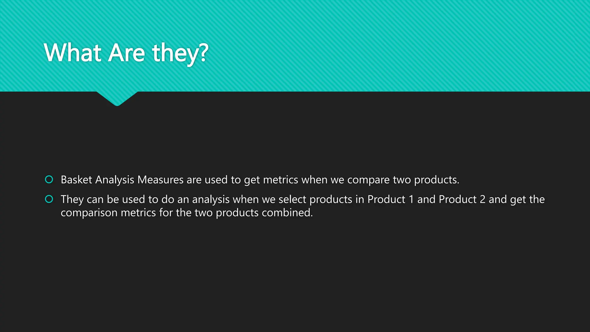Click the "Basket Analysis Measures" phrase

(122, 180)
